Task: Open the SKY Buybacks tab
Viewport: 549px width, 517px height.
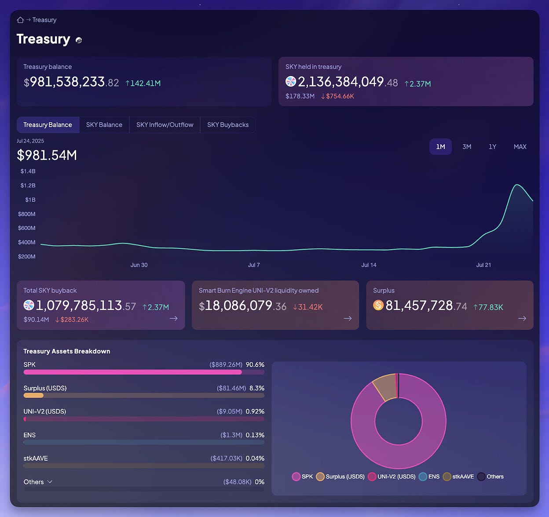Action: [228, 125]
